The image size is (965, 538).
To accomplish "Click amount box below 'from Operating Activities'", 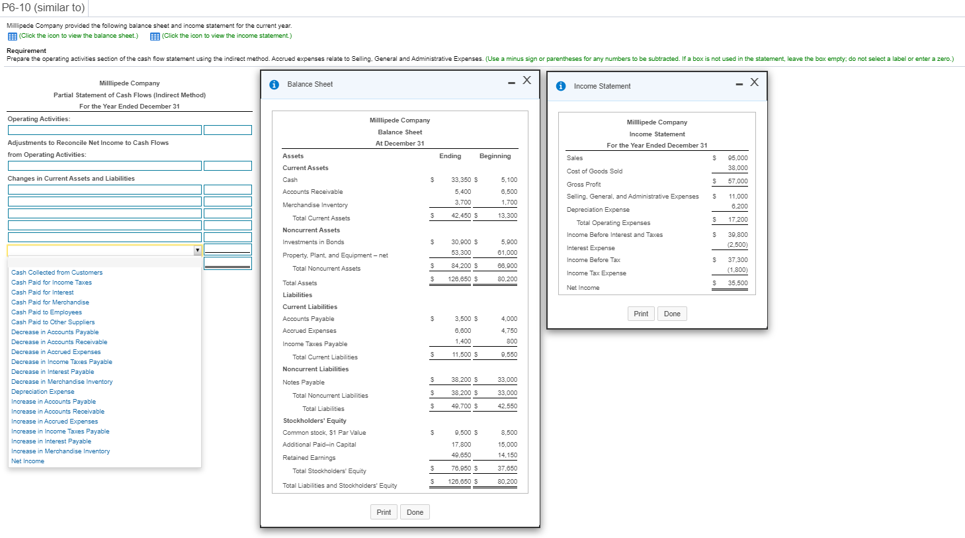I will (x=228, y=166).
